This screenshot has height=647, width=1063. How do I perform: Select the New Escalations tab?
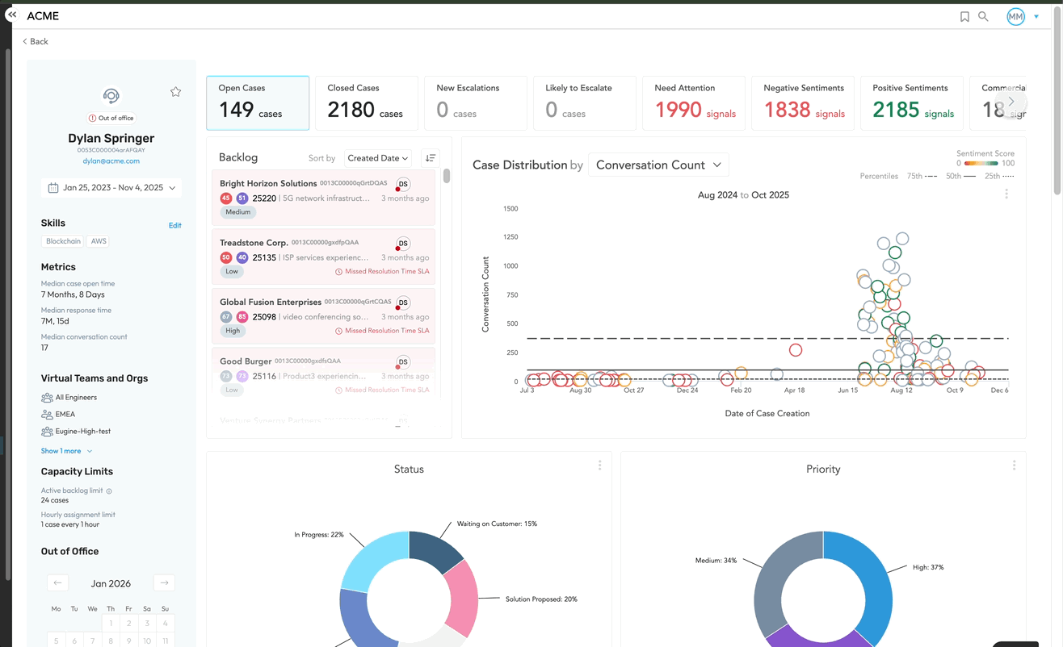click(x=476, y=103)
